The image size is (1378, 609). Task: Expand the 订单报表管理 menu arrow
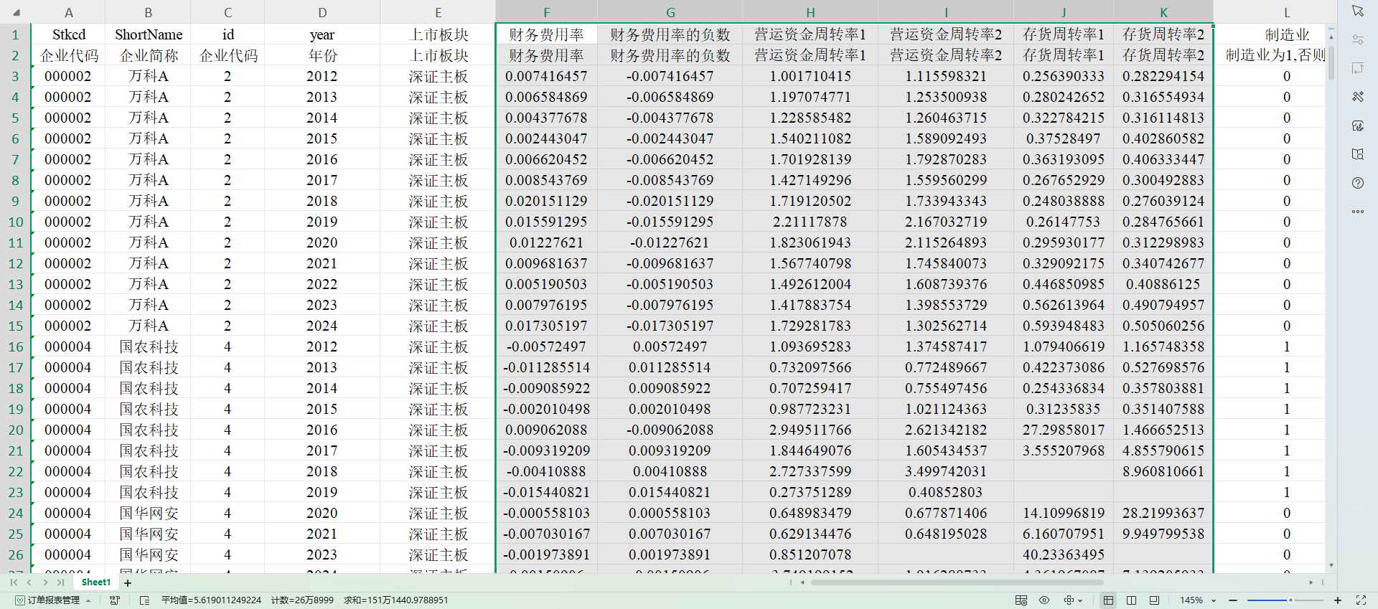[88, 600]
